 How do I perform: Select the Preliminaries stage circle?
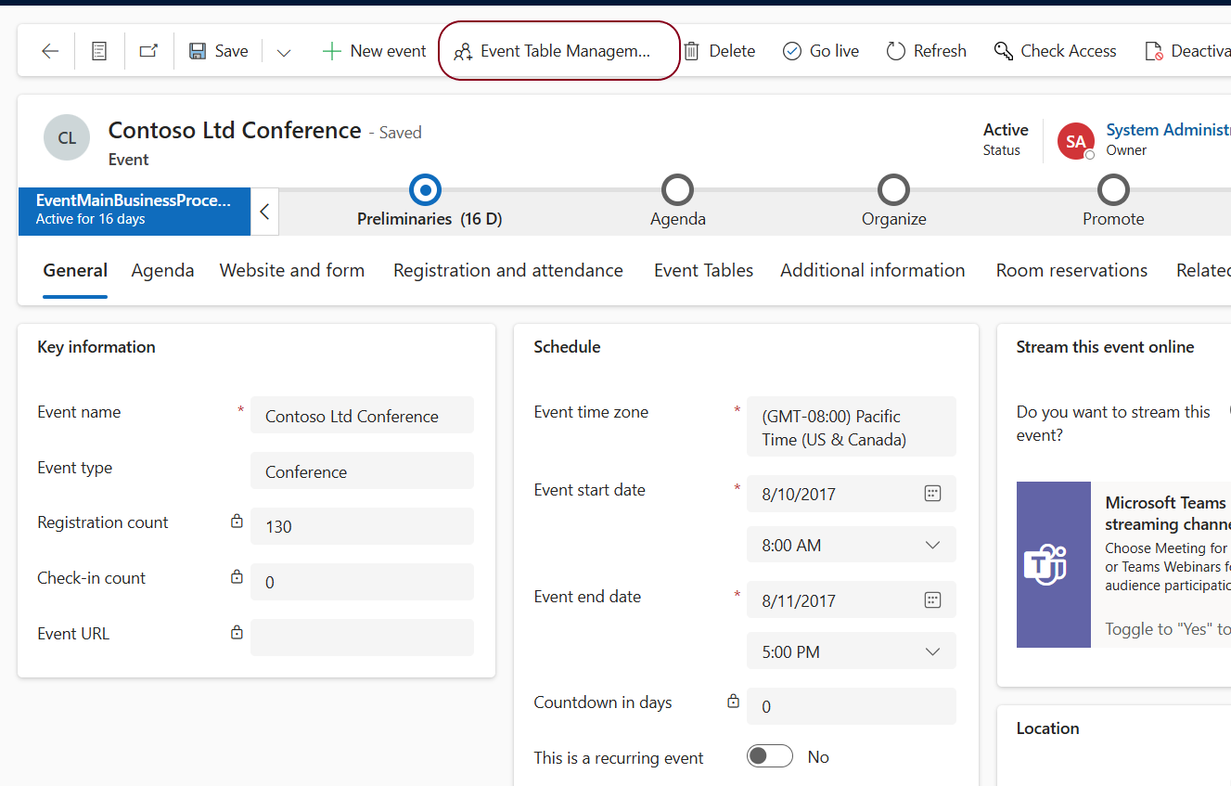(x=425, y=190)
